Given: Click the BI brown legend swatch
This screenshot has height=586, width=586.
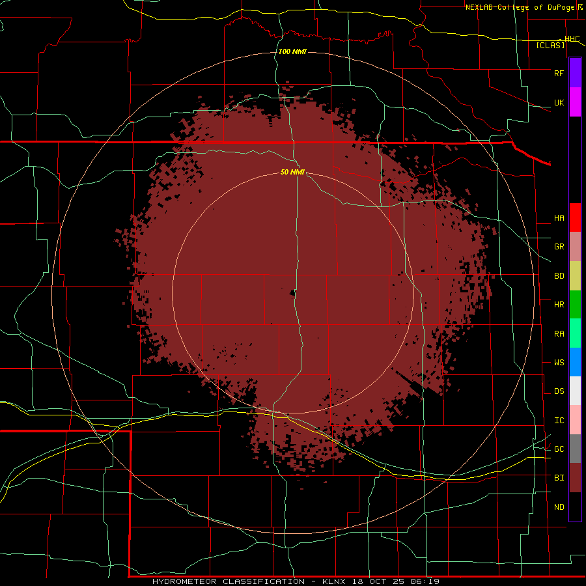Looking at the screenshot, I should 575,478.
